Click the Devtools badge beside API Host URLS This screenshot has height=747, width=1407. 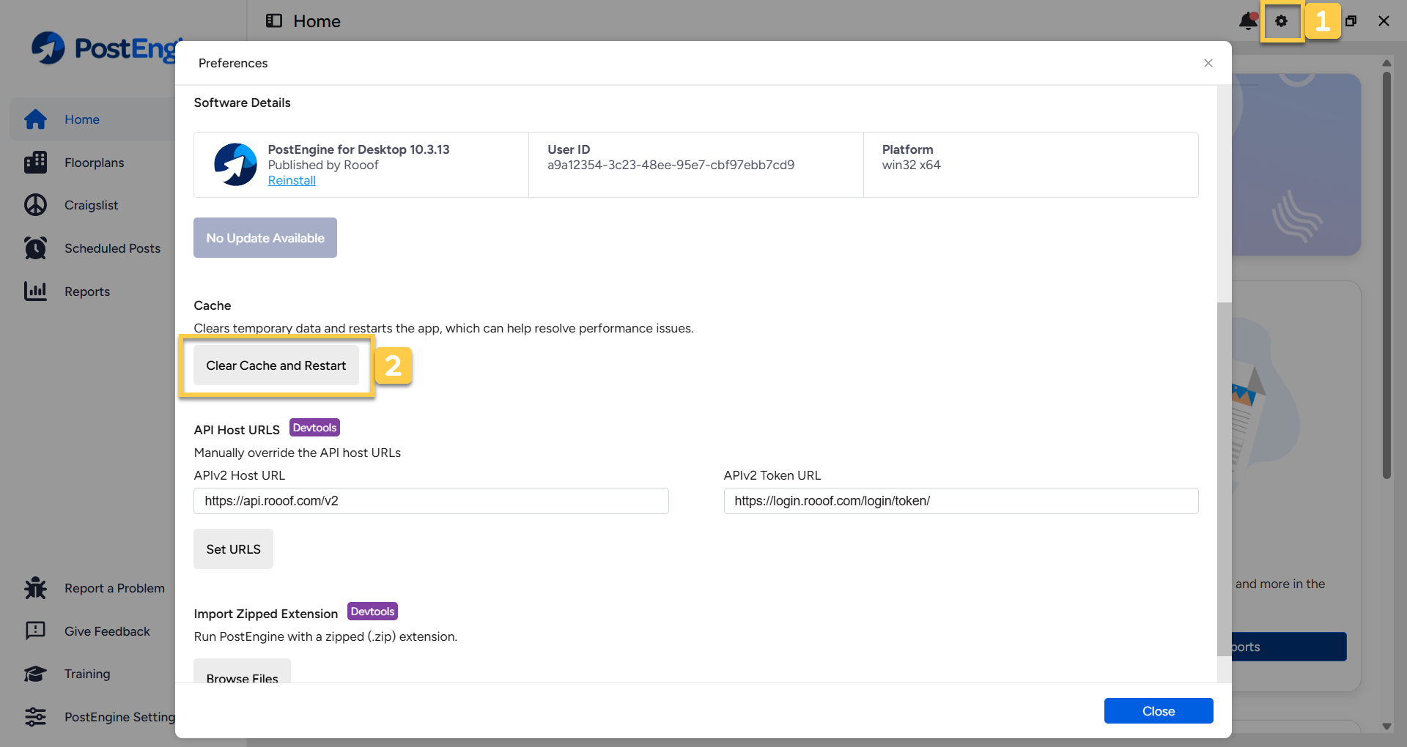pos(314,428)
